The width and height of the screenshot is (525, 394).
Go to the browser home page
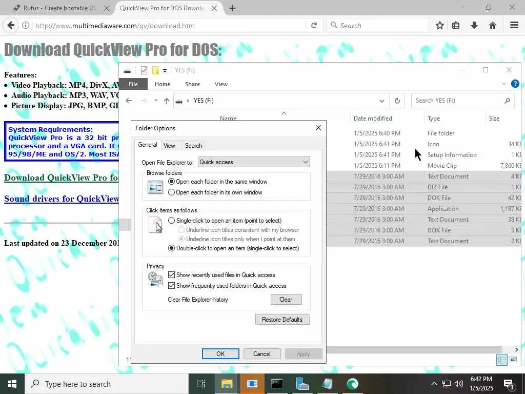click(x=493, y=26)
